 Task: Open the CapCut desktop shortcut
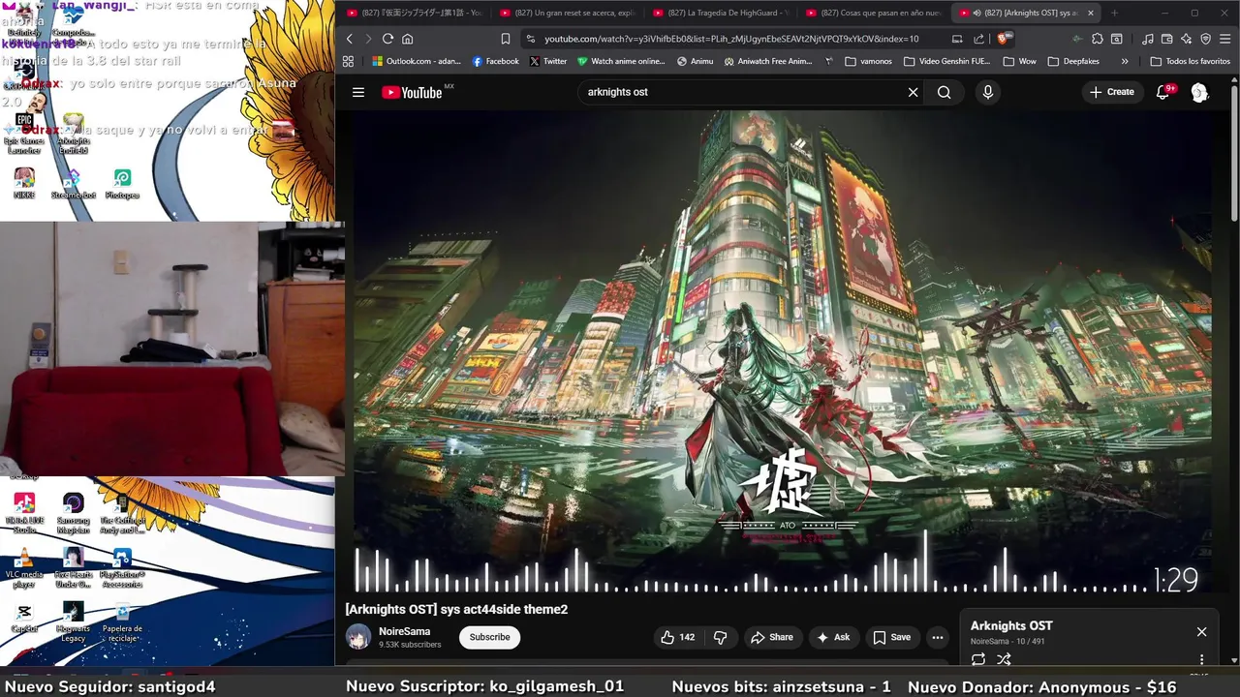(24, 617)
